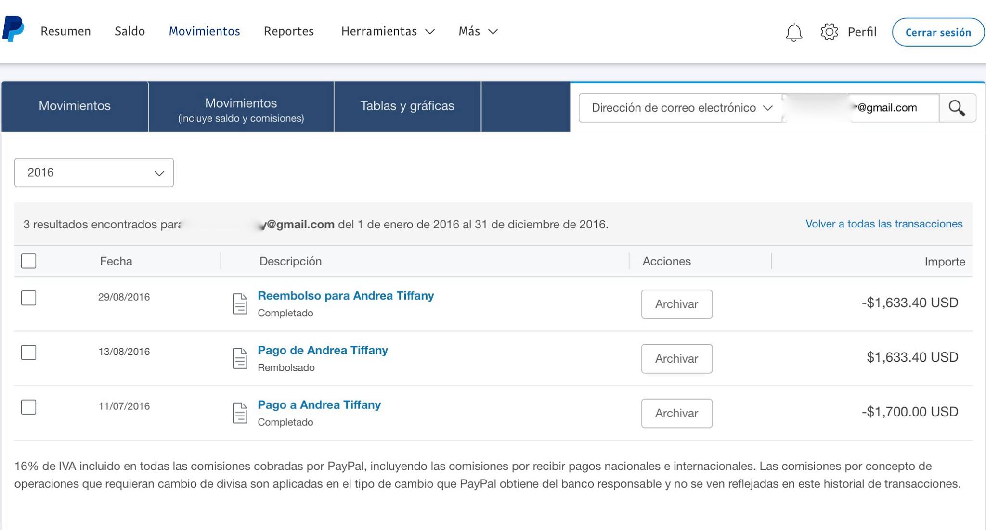Click document icon for Reembolso para Andrea Tiffany
The image size is (986, 530).
[x=240, y=304]
